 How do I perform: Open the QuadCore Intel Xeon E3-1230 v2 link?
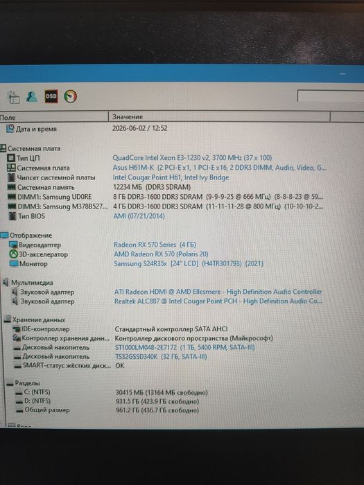click(x=192, y=158)
